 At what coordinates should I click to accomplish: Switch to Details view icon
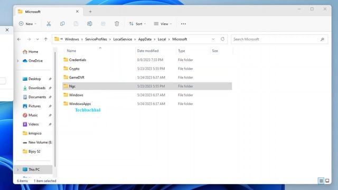point(321,180)
